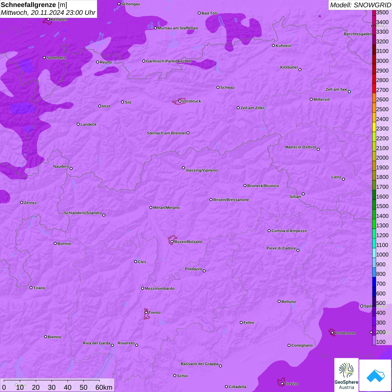The width and height of the screenshot is (392, 392).
Task: Click the Pordenone location marker
Action: 332,333
